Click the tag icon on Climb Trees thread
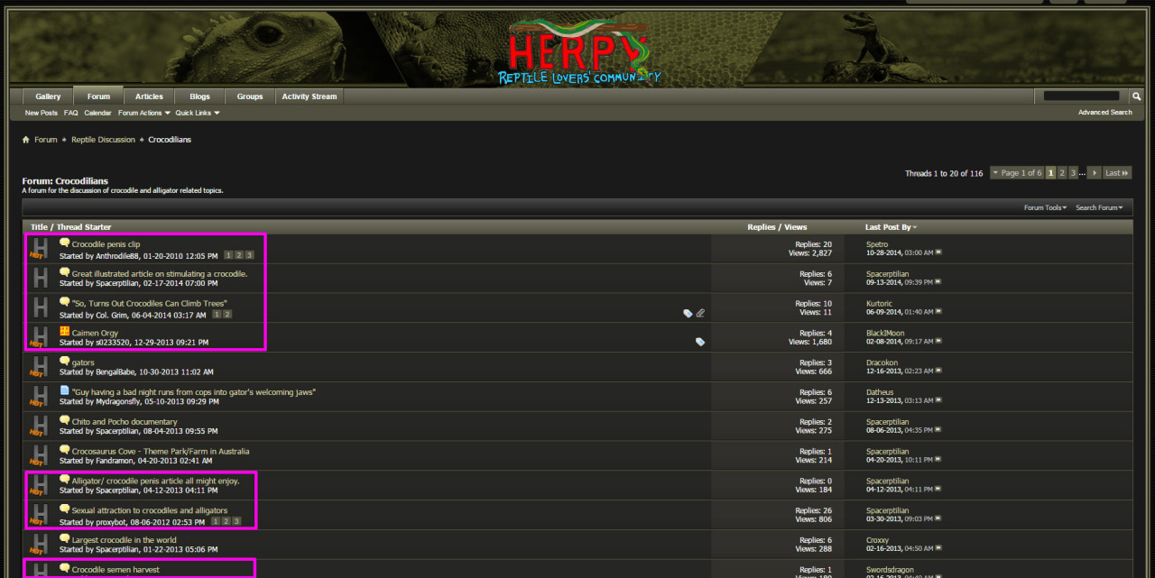The height and width of the screenshot is (578, 1155). pyautogui.click(x=688, y=313)
